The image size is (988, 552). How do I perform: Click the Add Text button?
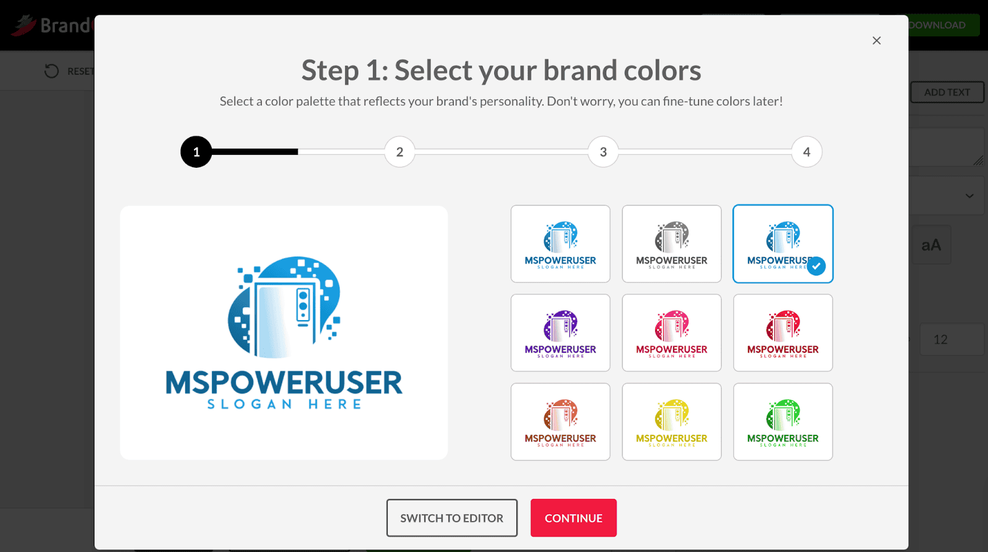pyautogui.click(x=947, y=93)
